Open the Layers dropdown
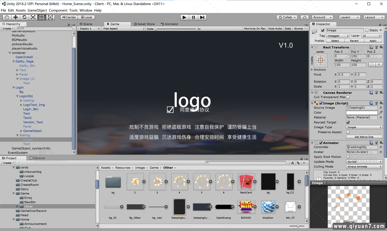387x231 pixels. (349, 17)
